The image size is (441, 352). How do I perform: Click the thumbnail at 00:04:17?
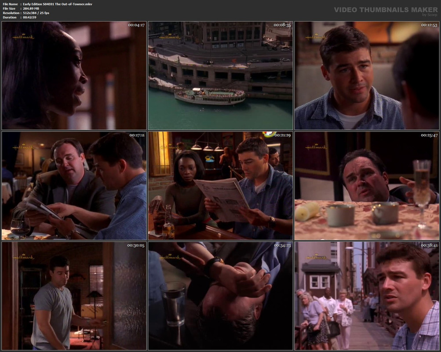74,75
